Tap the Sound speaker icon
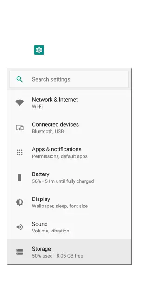This screenshot has height=284, width=167. pos(19,227)
